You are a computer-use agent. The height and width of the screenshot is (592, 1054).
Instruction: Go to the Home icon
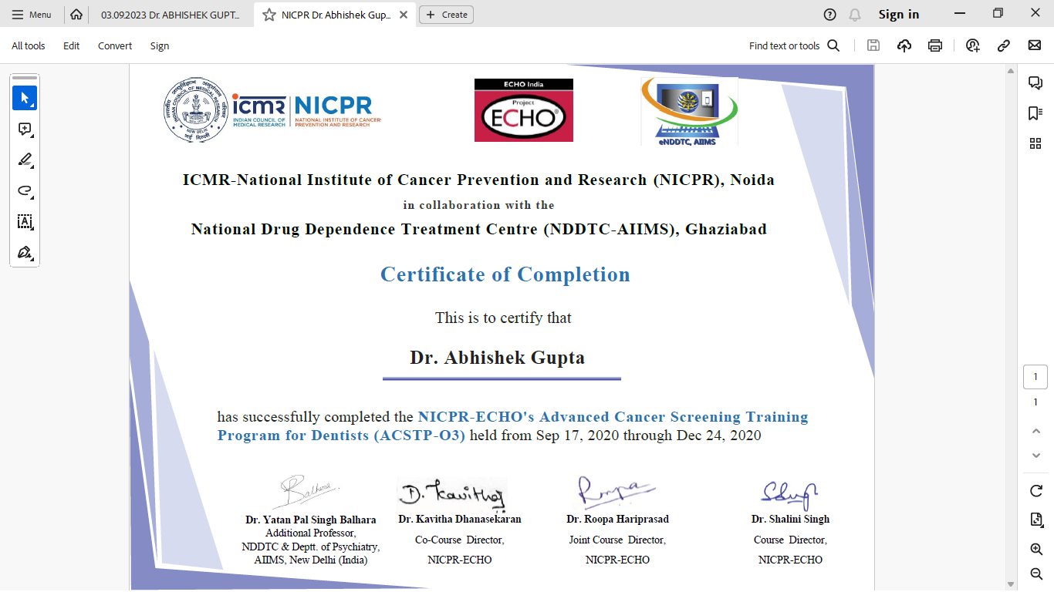[76, 15]
